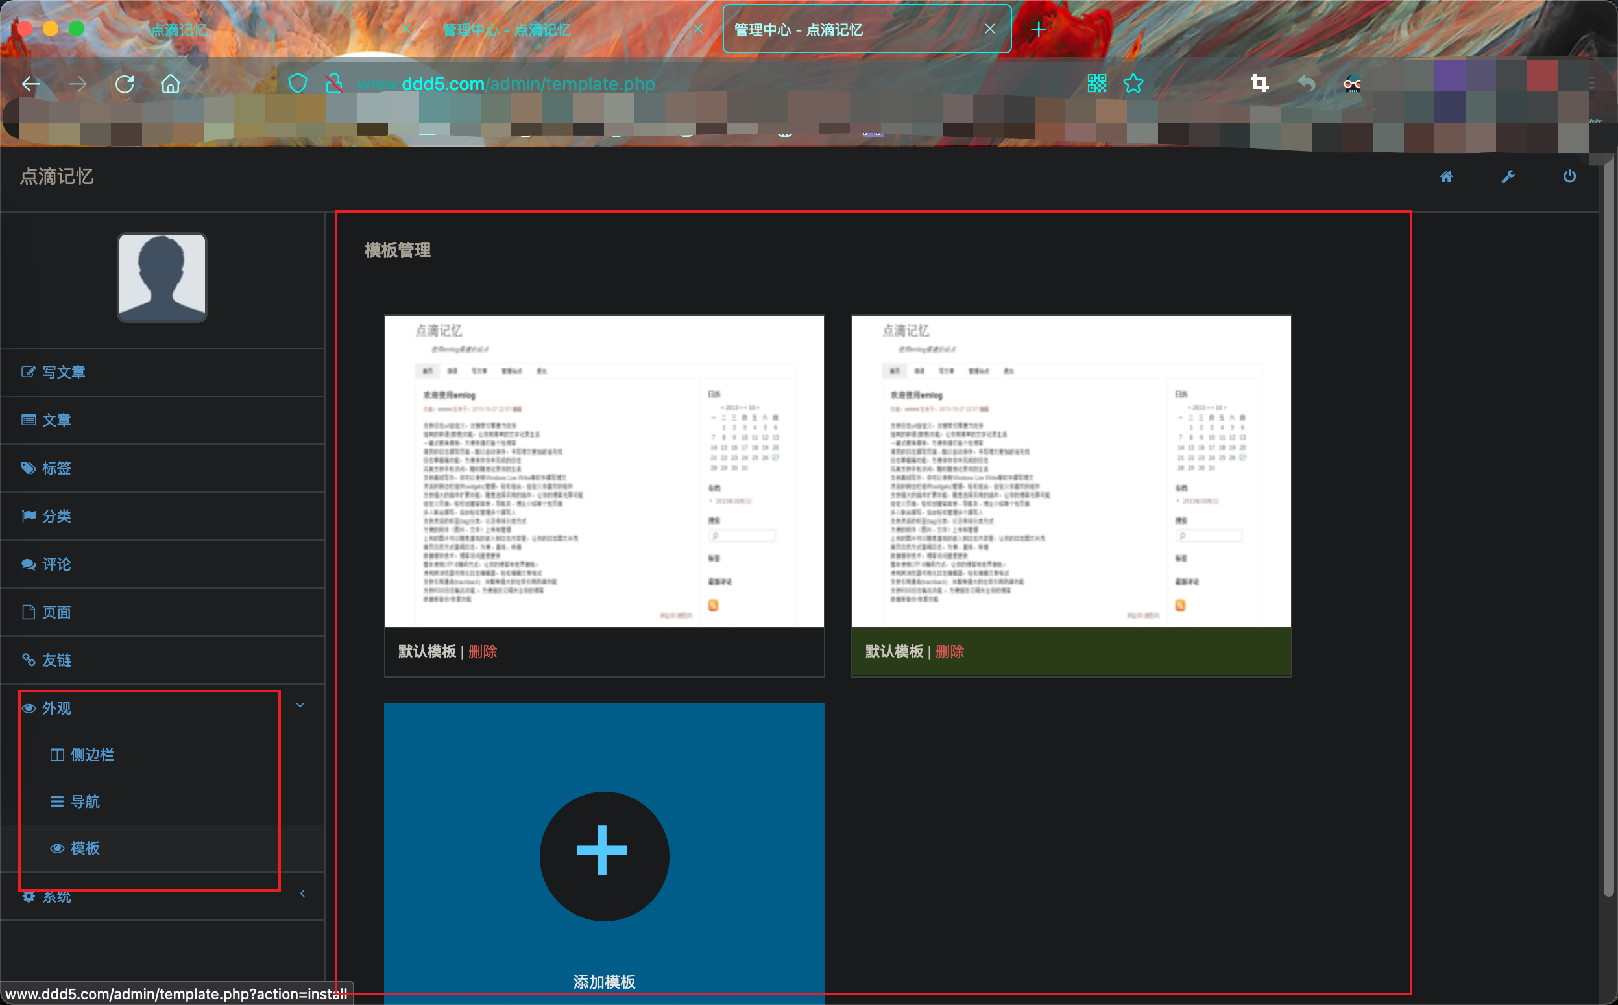The height and width of the screenshot is (1005, 1618).
Task: Select 导航 submenu item
Action: (x=84, y=801)
